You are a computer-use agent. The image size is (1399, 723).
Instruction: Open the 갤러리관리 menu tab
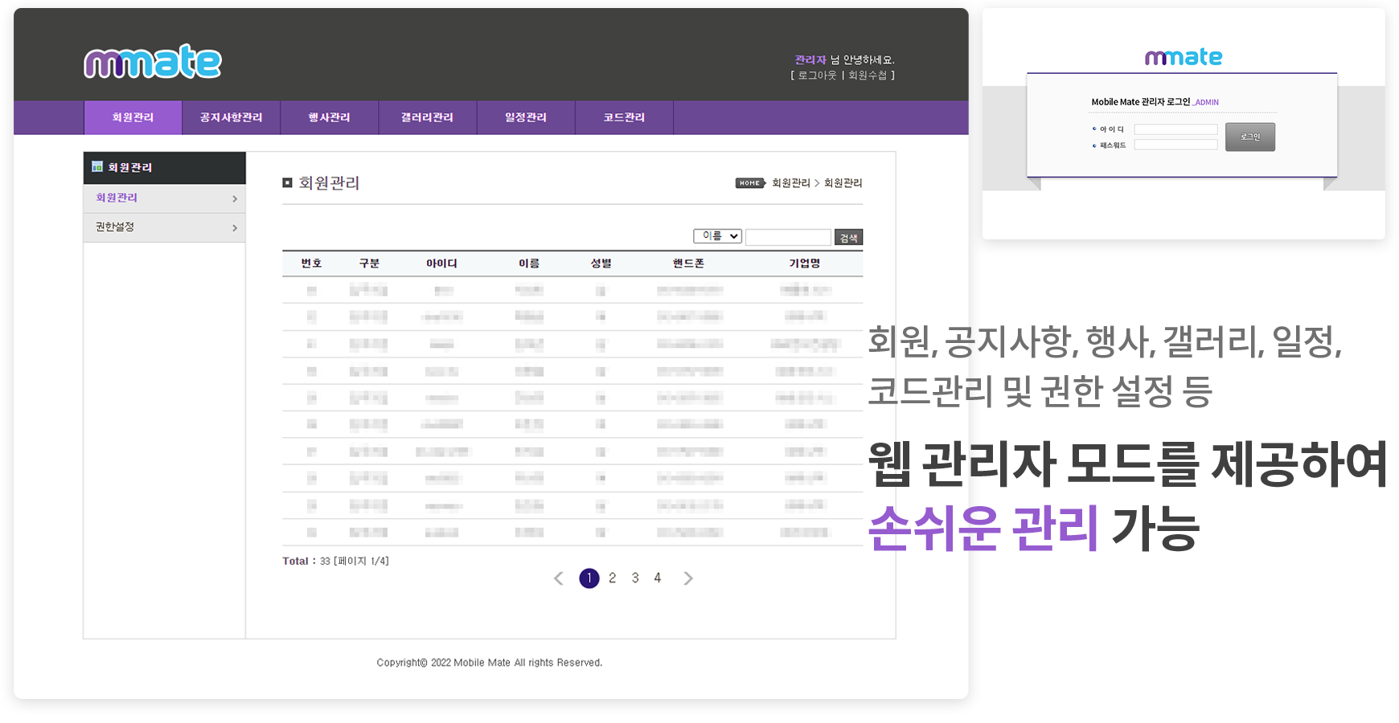tap(427, 117)
